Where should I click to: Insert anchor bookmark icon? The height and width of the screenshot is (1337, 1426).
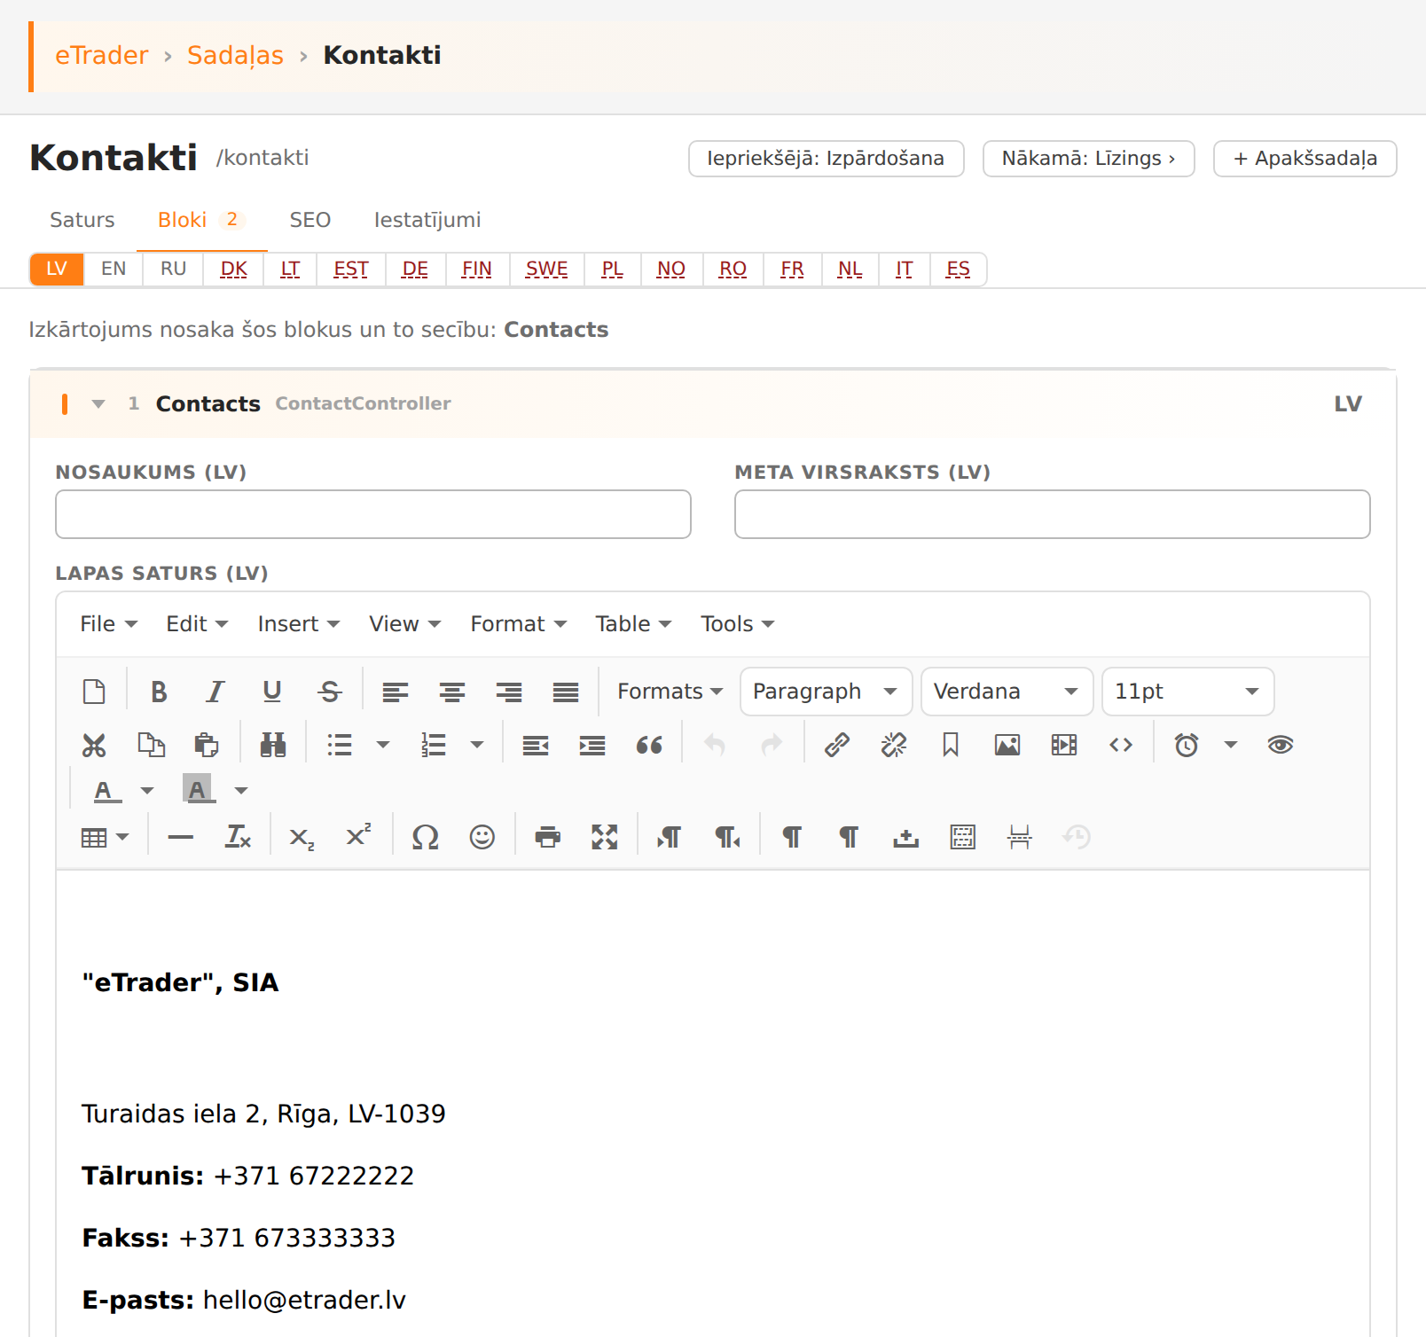point(951,745)
